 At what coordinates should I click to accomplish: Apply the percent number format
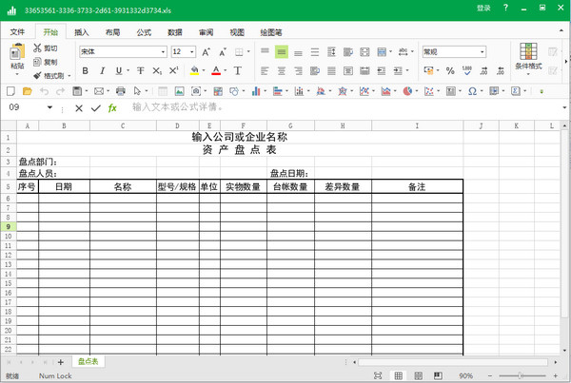coord(448,70)
